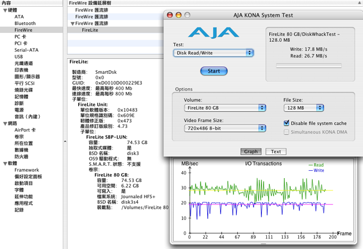Screen dimensions: 363x249
Task: Select AirPort 卡 under network
Action: tap(25, 130)
